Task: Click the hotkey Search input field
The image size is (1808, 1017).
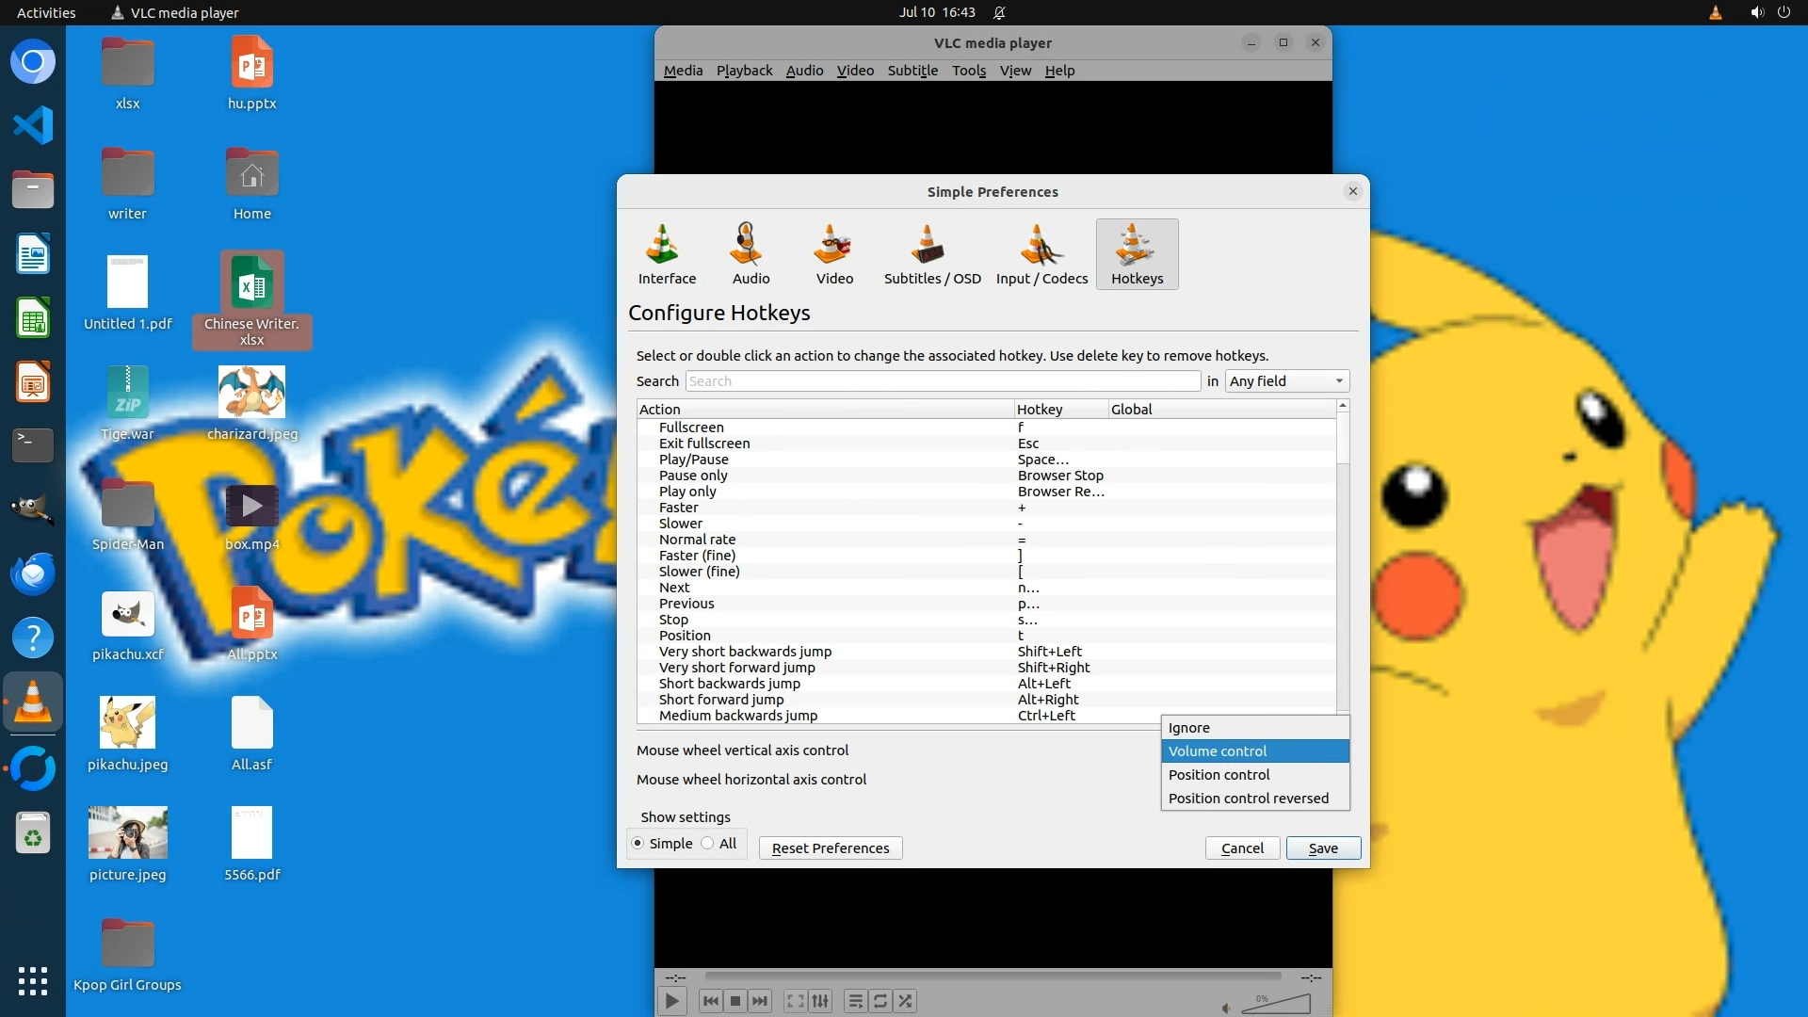Action: click(942, 380)
